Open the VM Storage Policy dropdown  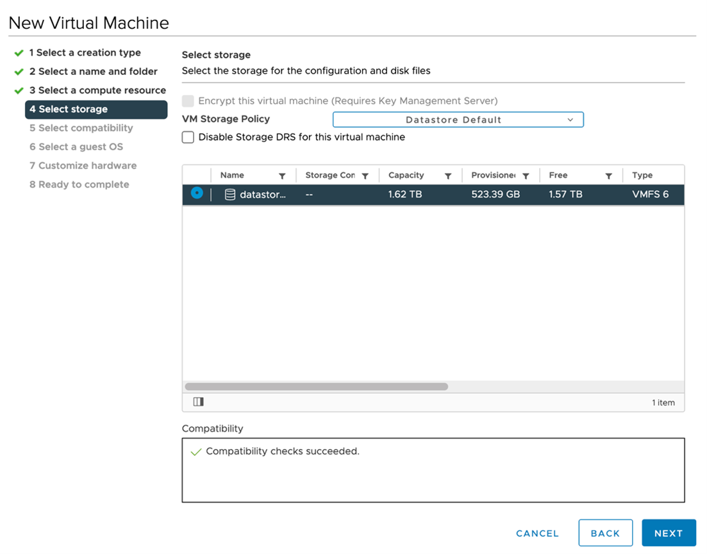click(x=458, y=120)
